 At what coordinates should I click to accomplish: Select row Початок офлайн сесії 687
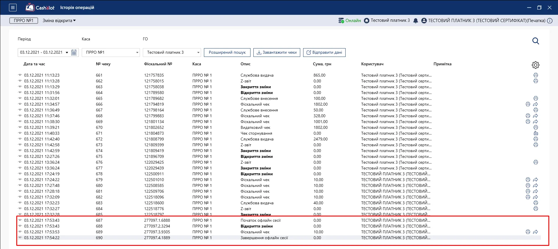279,220
